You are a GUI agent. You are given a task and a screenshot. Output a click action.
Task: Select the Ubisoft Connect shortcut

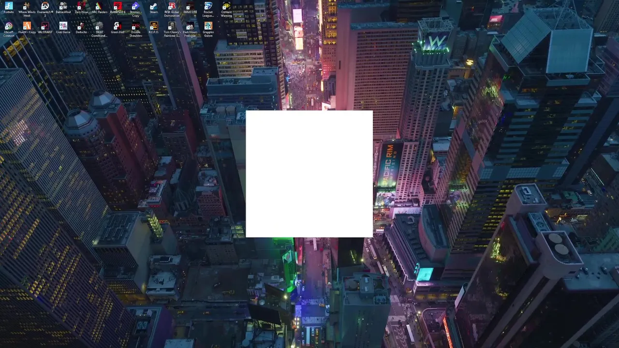[x=9, y=29]
